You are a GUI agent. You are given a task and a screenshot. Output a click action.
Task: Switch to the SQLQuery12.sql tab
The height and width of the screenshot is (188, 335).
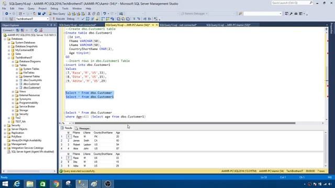(228, 25)
